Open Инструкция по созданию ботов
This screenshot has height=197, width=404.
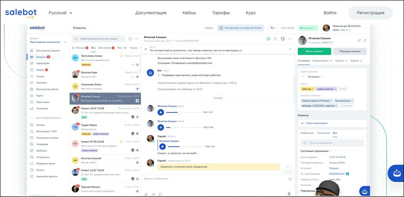coord(241,28)
